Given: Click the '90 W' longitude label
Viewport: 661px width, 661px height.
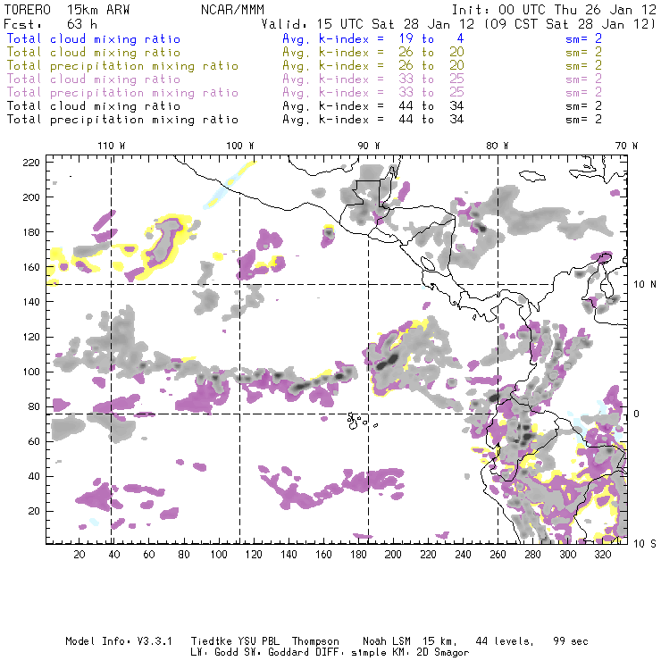Looking at the screenshot, I should [x=369, y=146].
